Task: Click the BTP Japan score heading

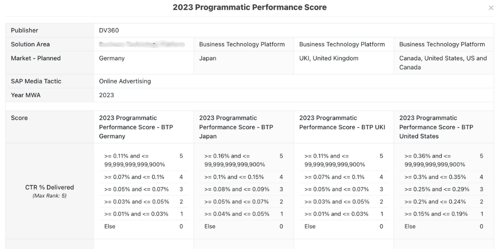Action: click(x=236, y=127)
